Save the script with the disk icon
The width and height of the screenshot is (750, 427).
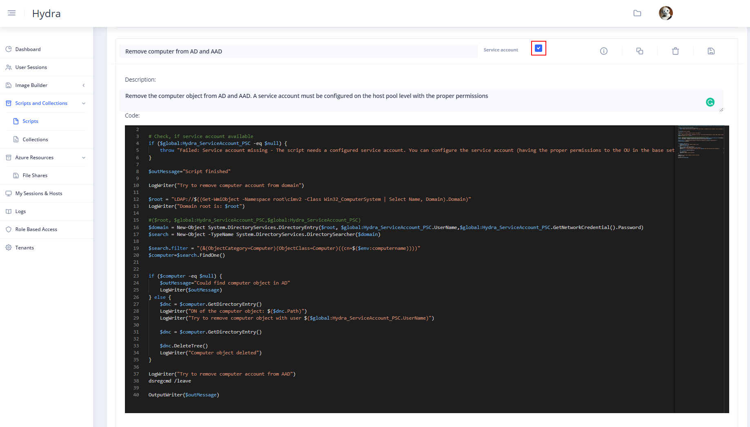click(711, 51)
